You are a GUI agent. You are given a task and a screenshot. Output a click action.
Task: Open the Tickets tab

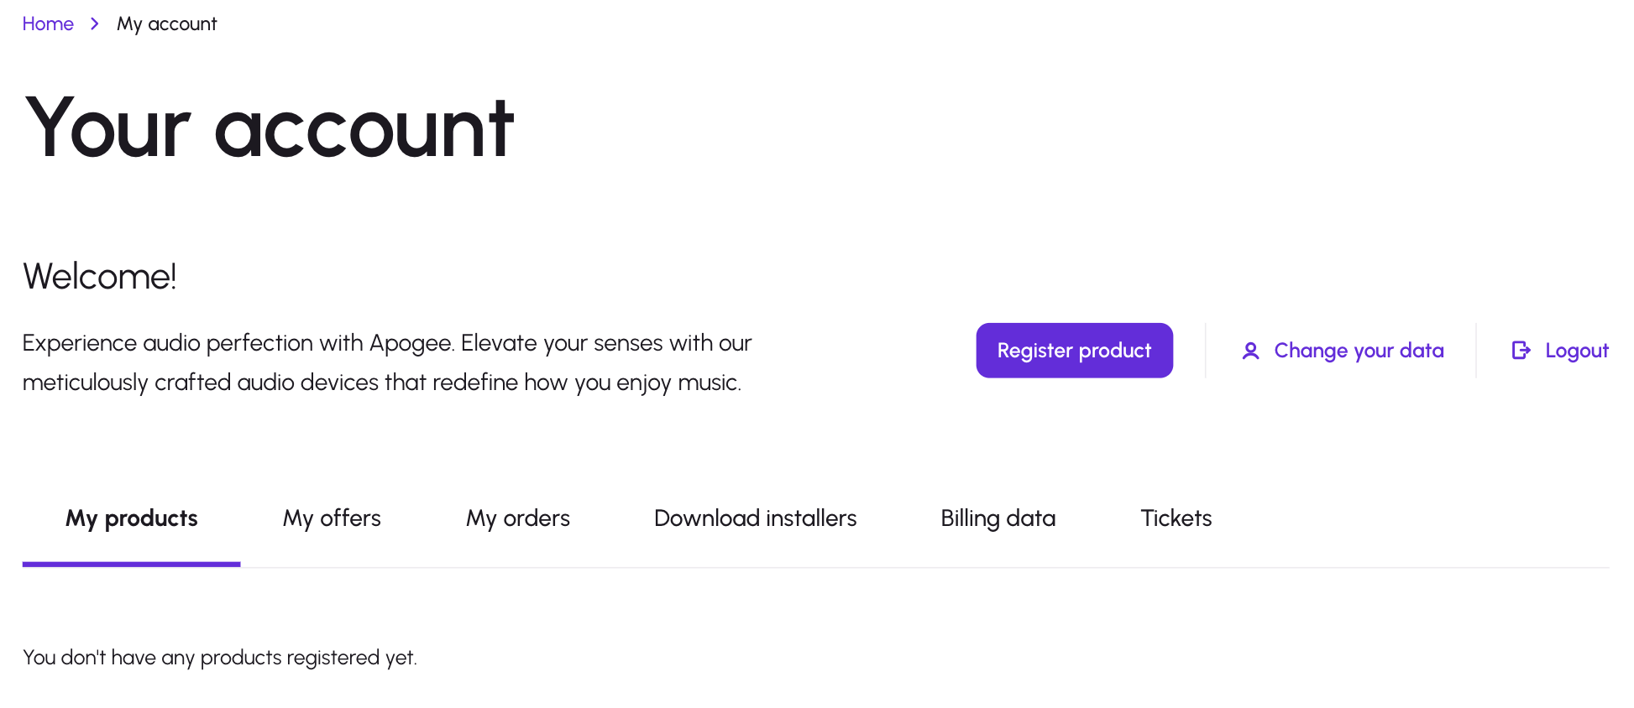coord(1176,518)
